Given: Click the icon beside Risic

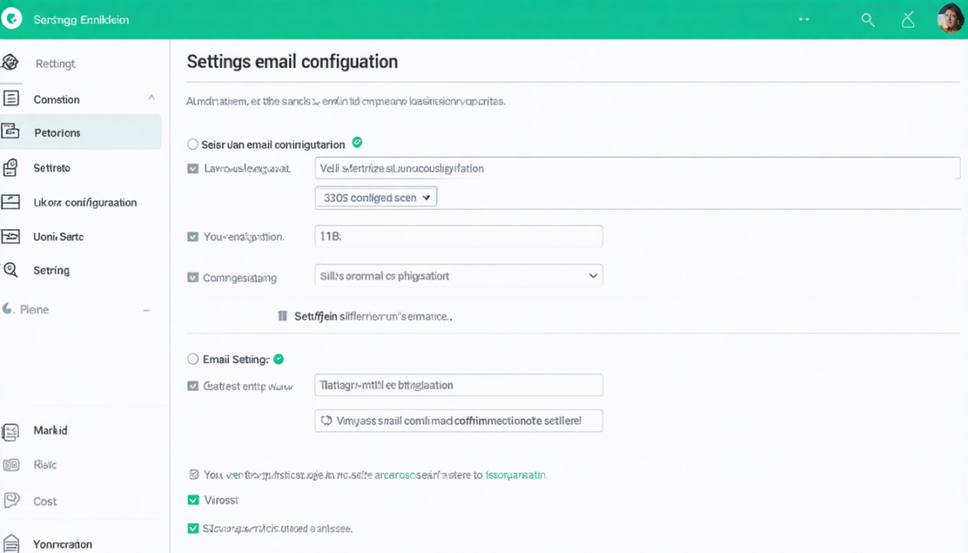Looking at the screenshot, I should pos(10,465).
